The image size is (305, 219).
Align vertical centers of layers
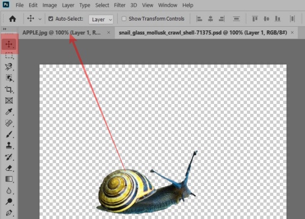coord(267,19)
